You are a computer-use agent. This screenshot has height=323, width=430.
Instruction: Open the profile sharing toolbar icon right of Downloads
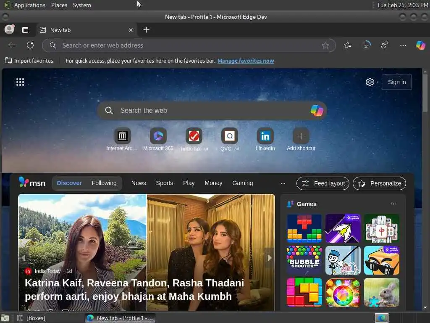(x=385, y=45)
